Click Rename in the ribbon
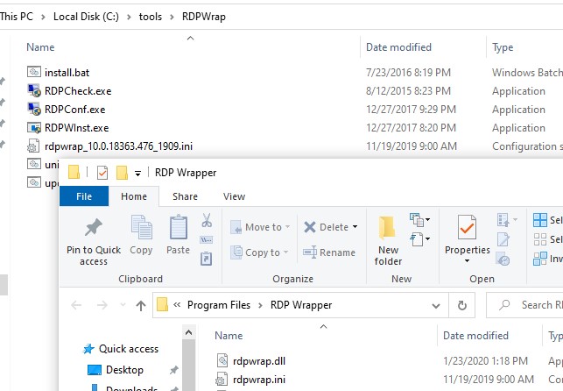This screenshot has width=563, height=391. (329, 252)
